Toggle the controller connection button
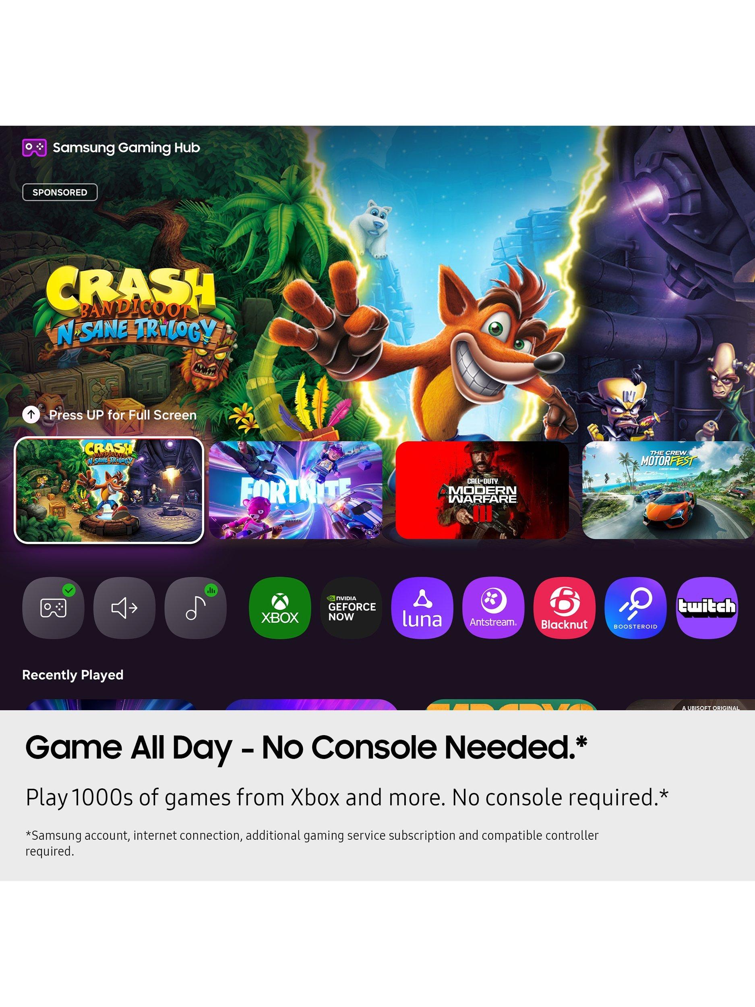This screenshot has width=755, height=1007. point(53,608)
